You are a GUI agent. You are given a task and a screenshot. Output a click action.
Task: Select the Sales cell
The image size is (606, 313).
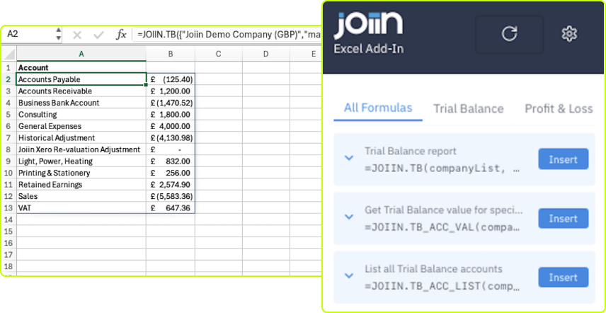81,196
